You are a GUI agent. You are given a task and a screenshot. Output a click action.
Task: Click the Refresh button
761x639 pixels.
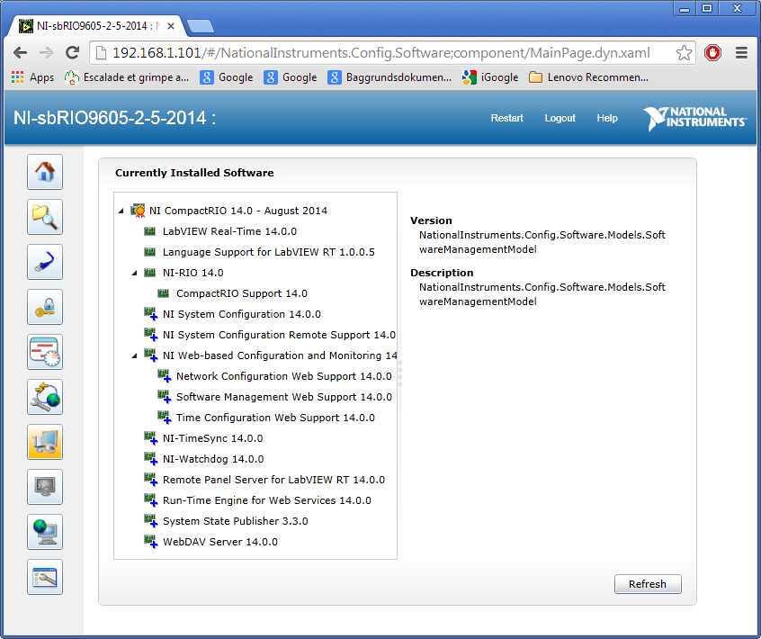[x=648, y=583]
